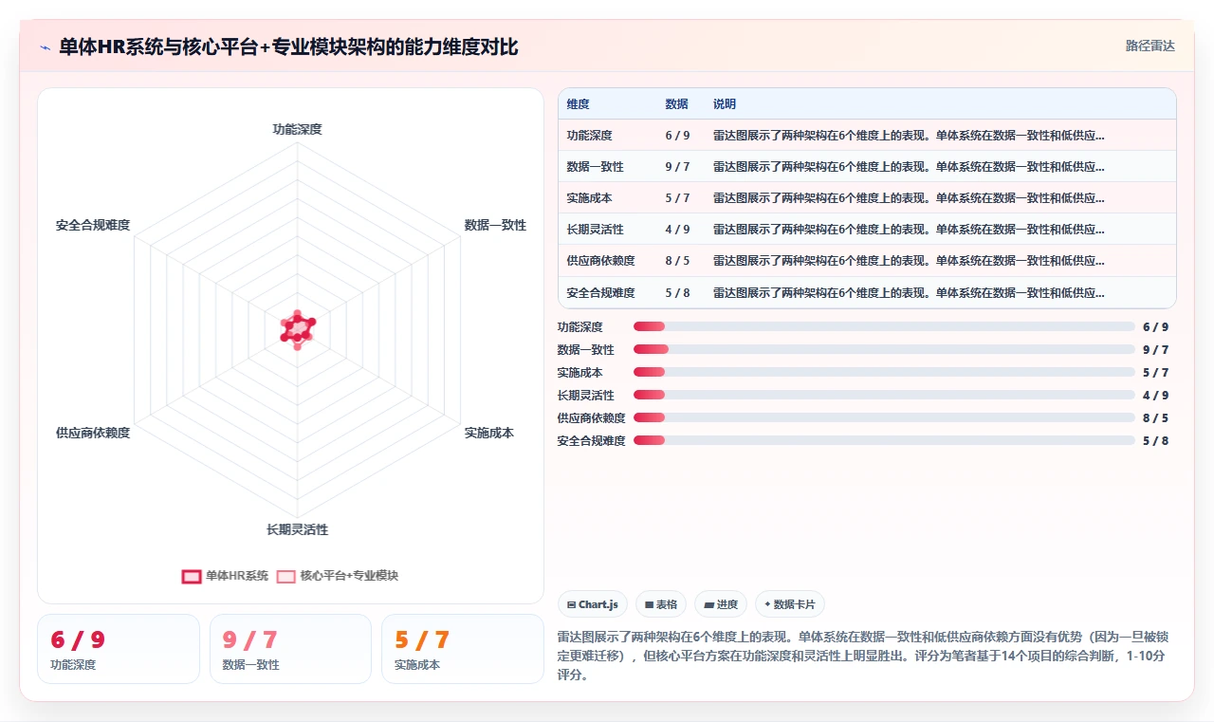
Task: Click the 安全合规难度 radar axis label
Action: [x=93, y=225]
